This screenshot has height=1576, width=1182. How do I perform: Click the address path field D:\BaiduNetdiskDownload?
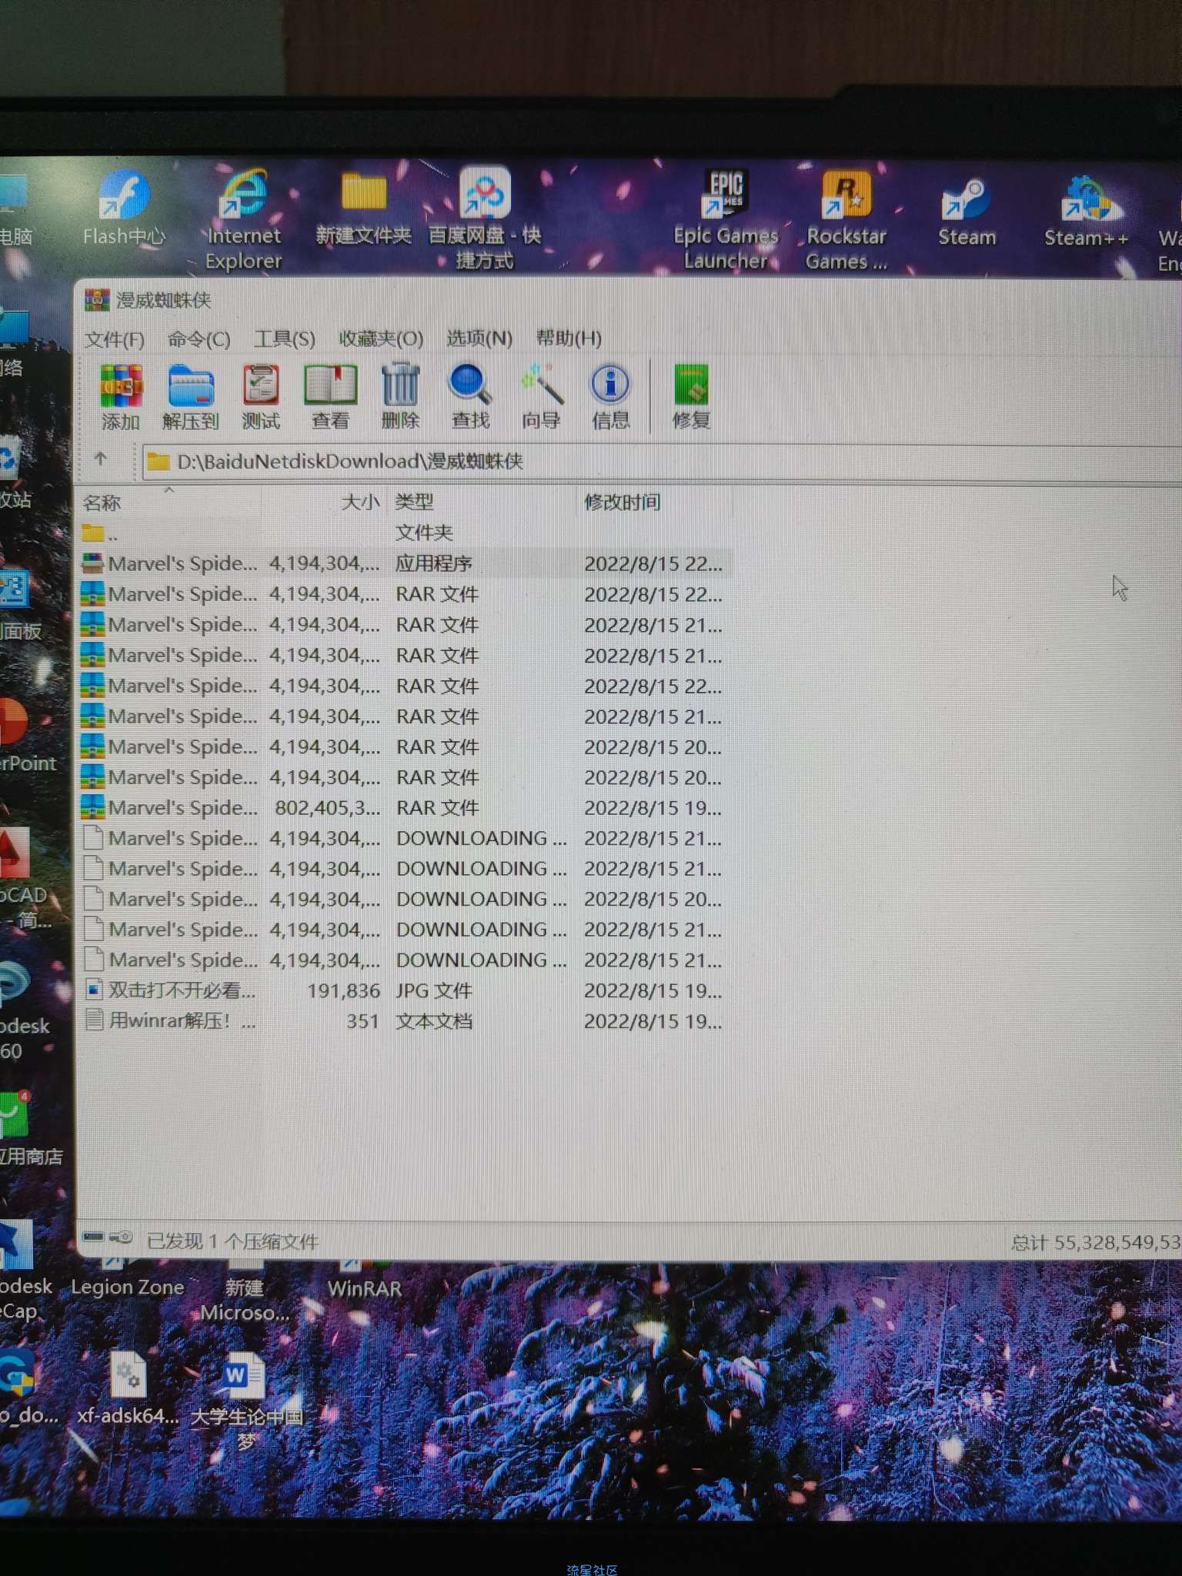tap(662, 462)
